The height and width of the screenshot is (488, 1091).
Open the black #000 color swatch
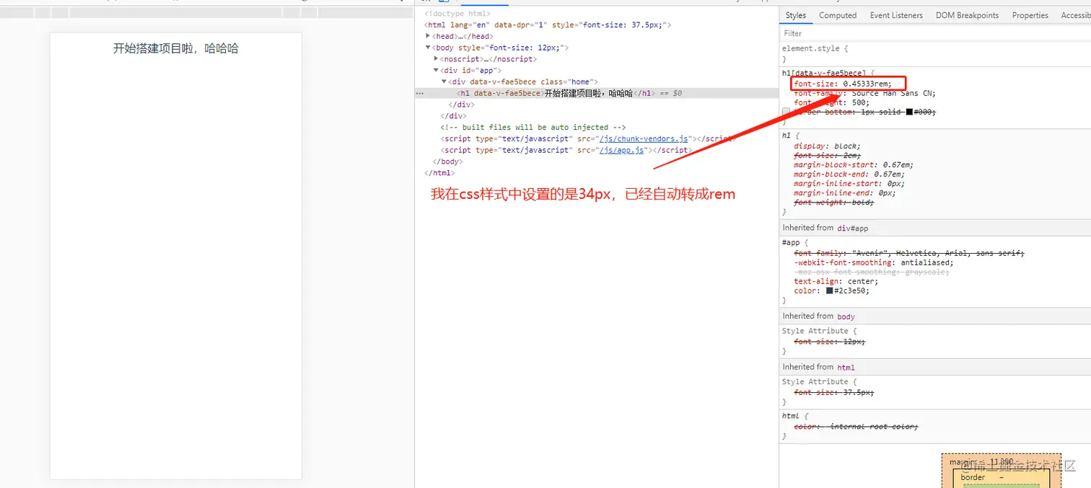(x=909, y=112)
